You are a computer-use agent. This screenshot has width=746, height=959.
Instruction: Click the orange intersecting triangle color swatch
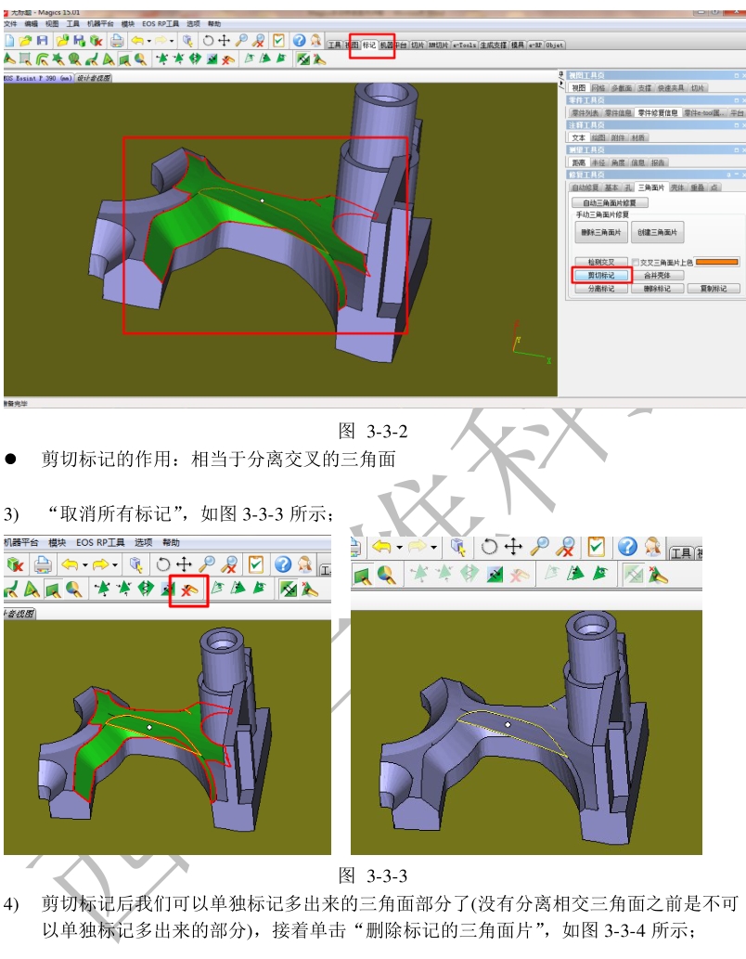tap(717, 263)
